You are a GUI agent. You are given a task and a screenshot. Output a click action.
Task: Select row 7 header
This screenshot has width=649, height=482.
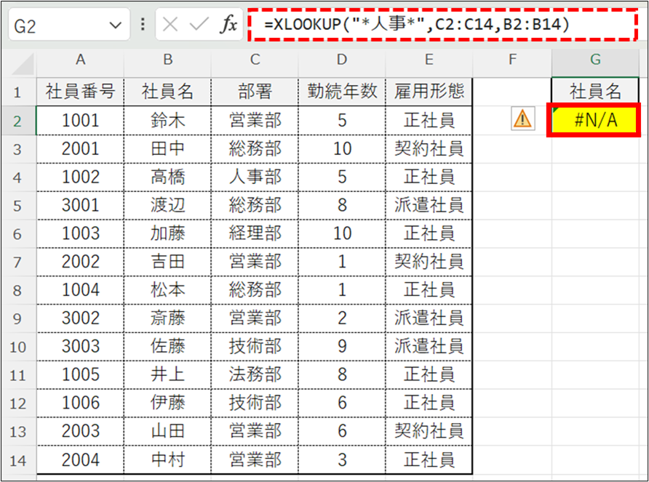click(x=17, y=262)
